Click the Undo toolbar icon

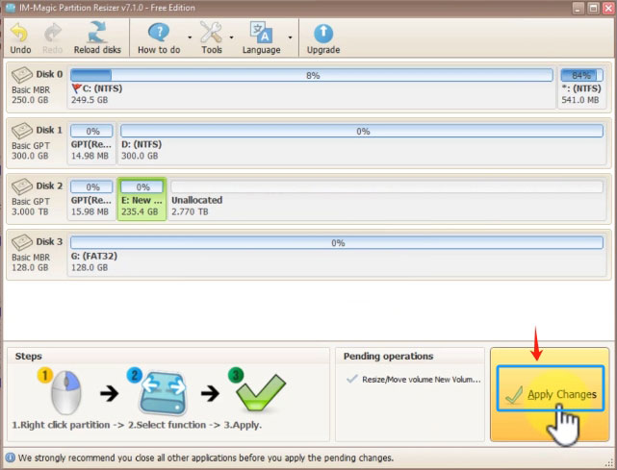click(x=19, y=33)
